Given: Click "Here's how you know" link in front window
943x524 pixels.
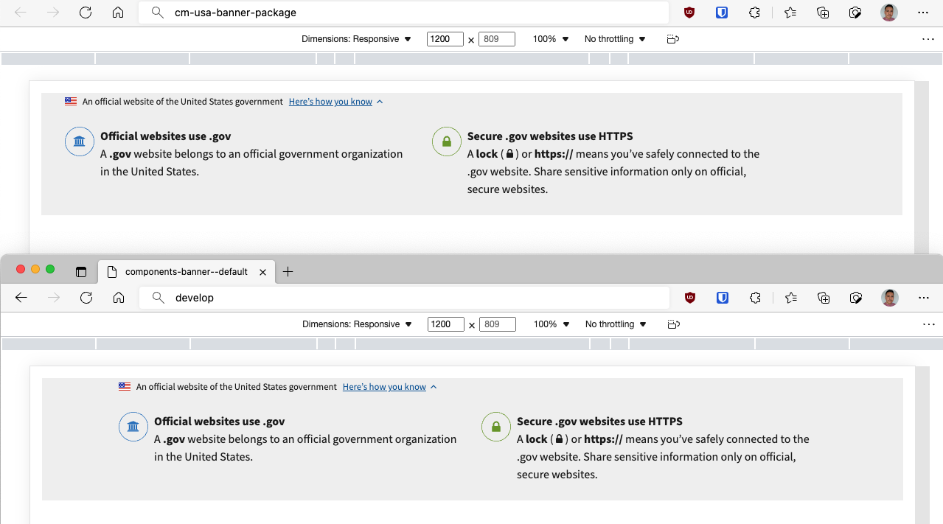Looking at the screenshot, I should [x=384, y=387].
